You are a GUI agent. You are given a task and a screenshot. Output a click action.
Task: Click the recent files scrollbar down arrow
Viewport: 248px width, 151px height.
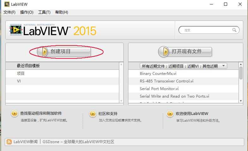pyautogui.click(x=241, y=101)
